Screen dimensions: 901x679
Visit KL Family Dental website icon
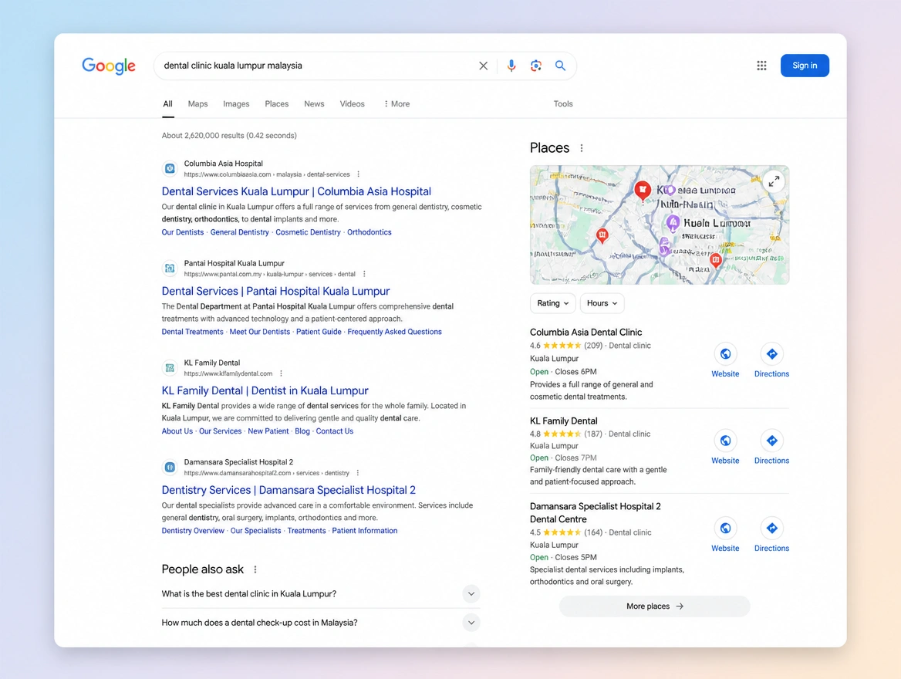pos(725,448)
